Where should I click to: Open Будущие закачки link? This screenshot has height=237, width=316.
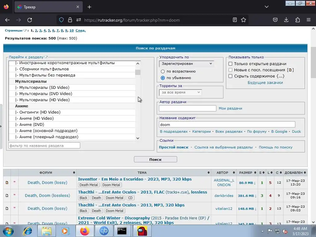265,82
